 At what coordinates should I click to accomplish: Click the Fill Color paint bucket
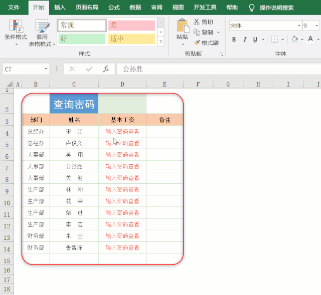pyautogui.click(x=294, y=39)
